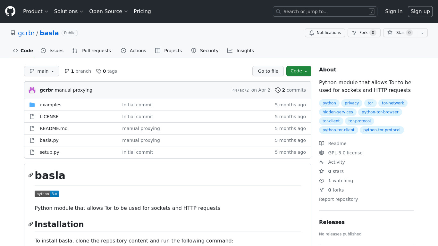Switch to the Insights tab
This screenshot has width=438, height=246.
pos(240,51)
